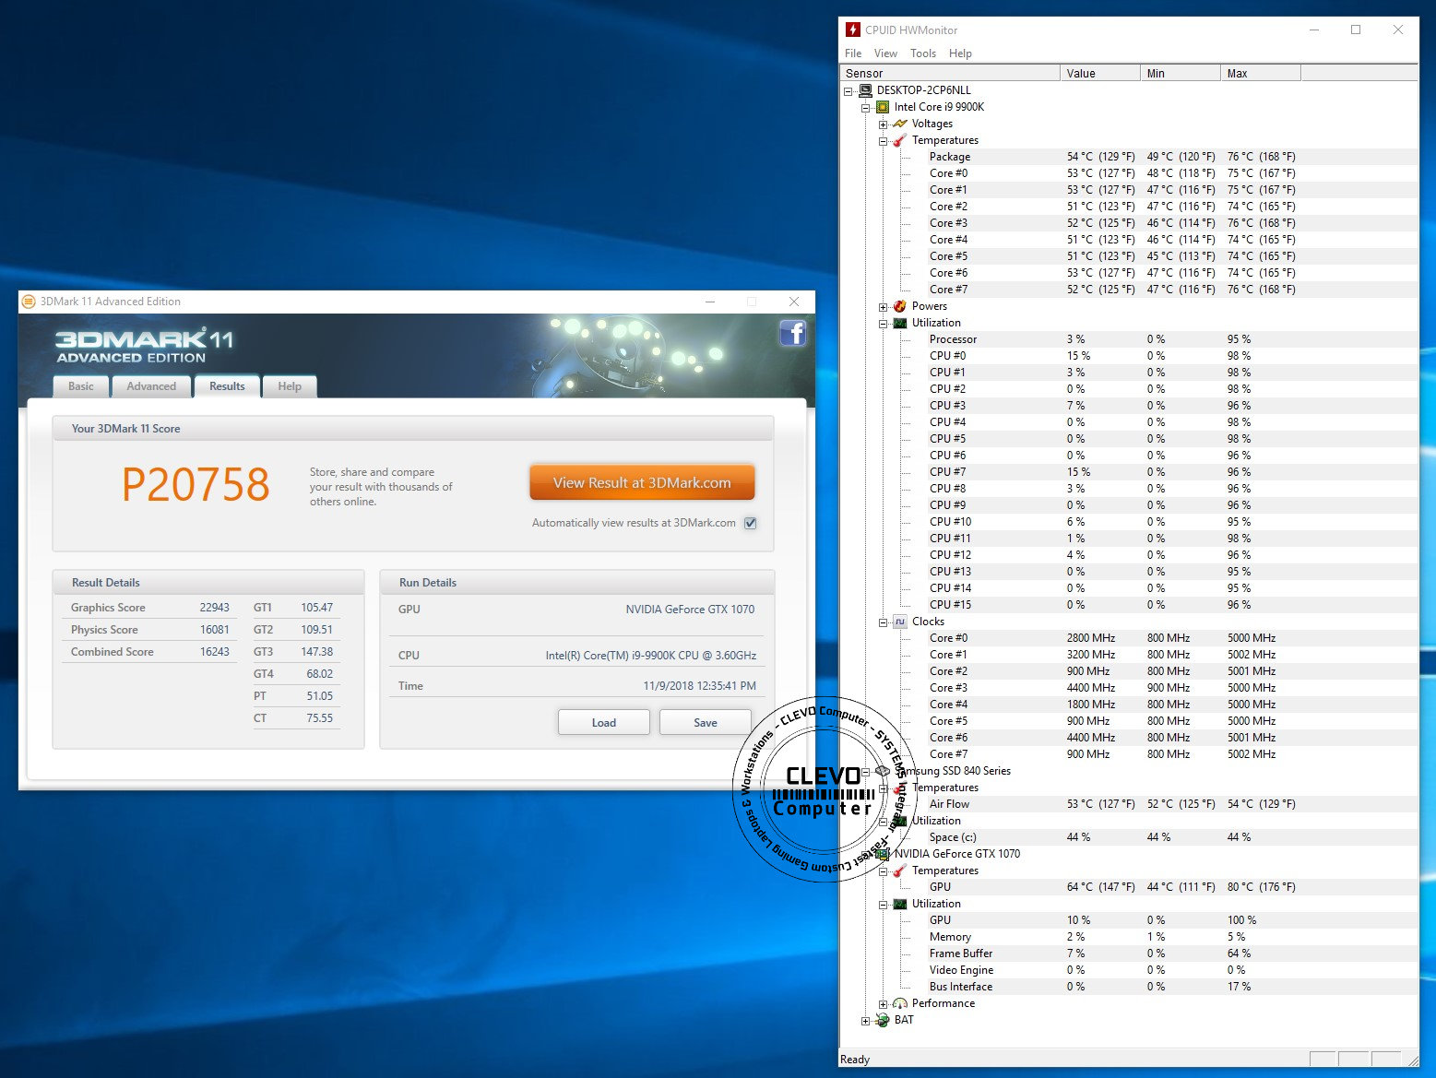This screenshot has height=1078, width=1436.
Task: Expand the BAT node
Action: 866,1020
